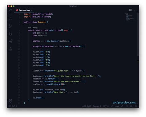Select language mode Java in status bar

tap(117, 106)
